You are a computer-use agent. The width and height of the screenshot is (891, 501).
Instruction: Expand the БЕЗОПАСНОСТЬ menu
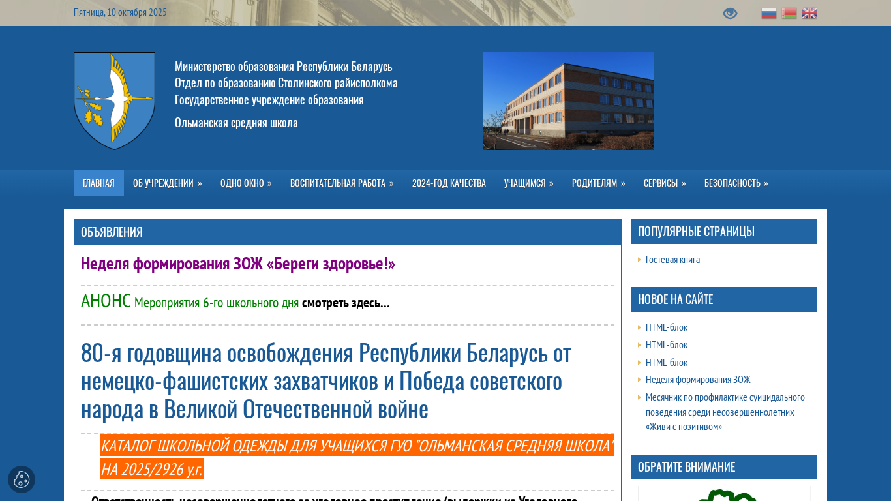[736, 183]
